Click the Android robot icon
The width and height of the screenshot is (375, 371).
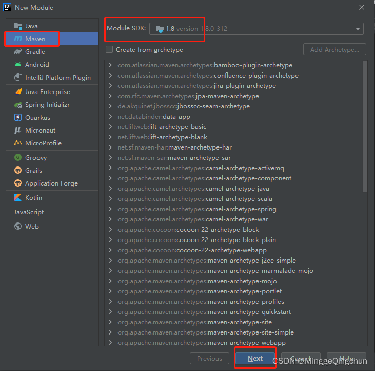(18, 64)
